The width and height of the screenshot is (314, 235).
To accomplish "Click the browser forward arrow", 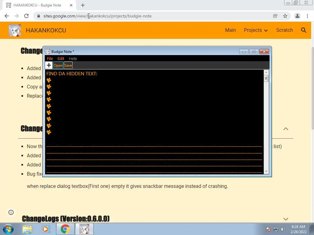I will [x=17, y=16].
